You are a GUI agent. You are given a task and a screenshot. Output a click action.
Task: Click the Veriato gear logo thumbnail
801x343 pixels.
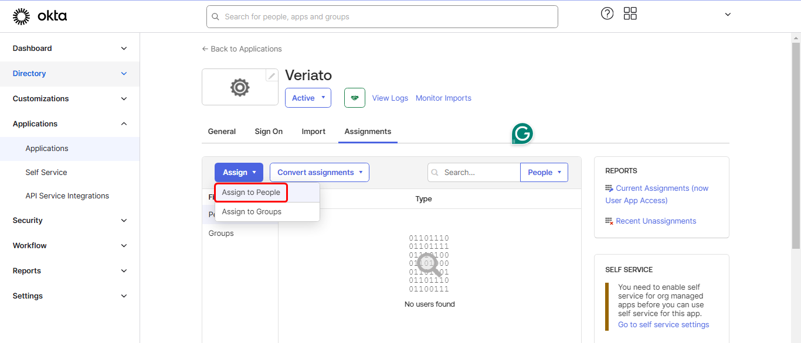[240, 87]
